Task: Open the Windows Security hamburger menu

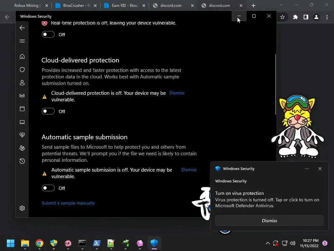Action: click(x=22, y=41)
